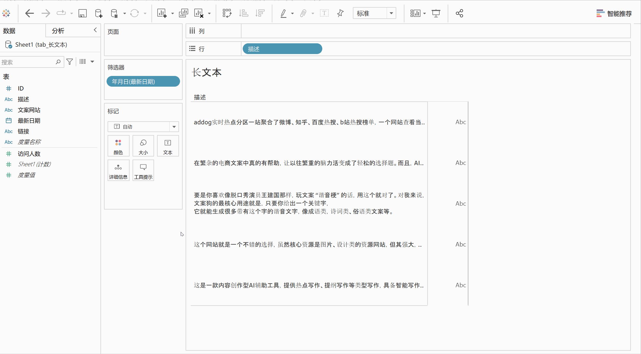
Task: Click the 长文本 sheet title
Action: pyautogui.click(x=207, y=72)
